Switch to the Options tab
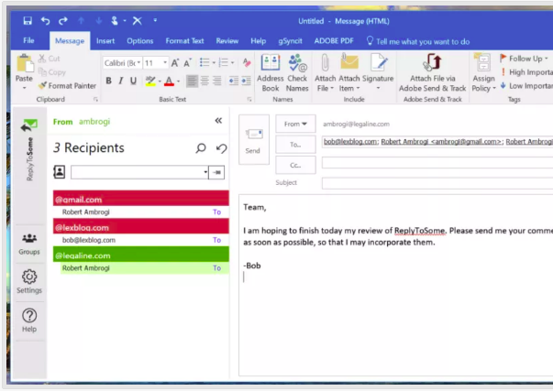 click(x=140, y=41)
